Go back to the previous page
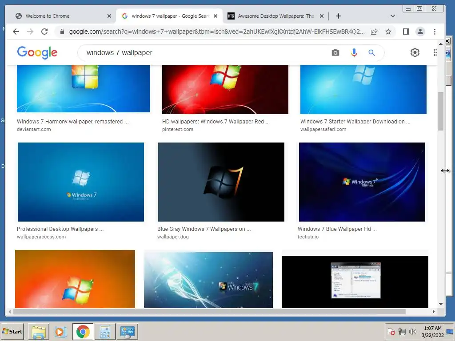The width and height of the screenshot is (455, 341). 16,32
